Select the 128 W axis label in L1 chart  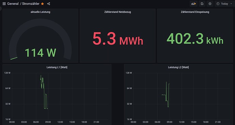[7, 73]
